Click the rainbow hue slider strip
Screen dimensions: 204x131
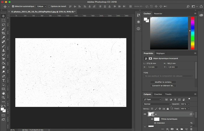pyautogui.click(x=193, y=33)
